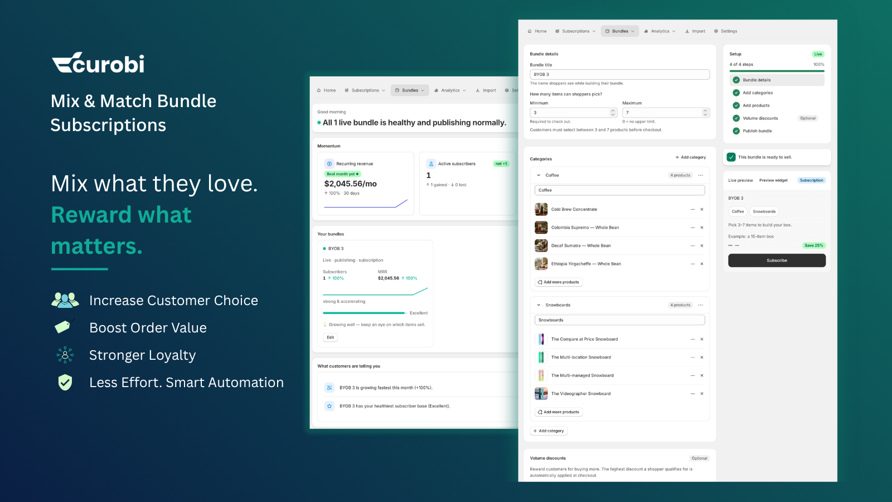This screenshot has width=892, height=502.
Task: Remove The Multi-location Snowboard with X icon
Action: coord(702,358)
